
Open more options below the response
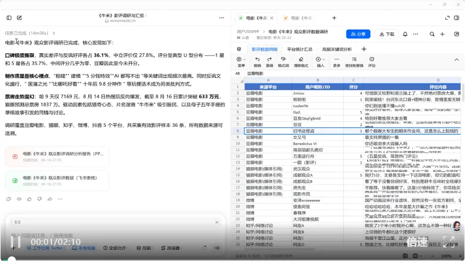pos(60,199)
